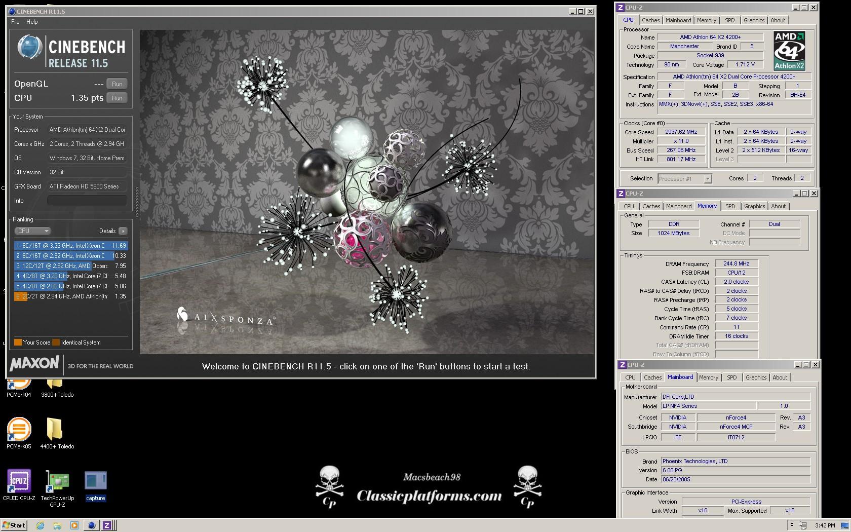Click the Info input field
Screen dimensions: 851x532
point(87,201)
